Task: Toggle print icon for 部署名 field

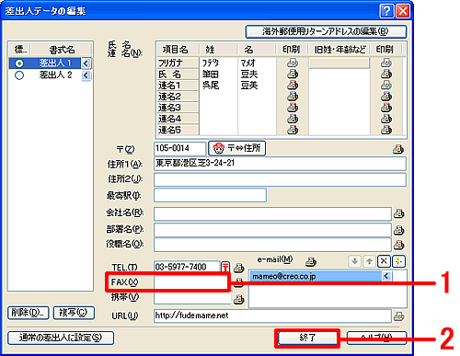Action: 398,230
